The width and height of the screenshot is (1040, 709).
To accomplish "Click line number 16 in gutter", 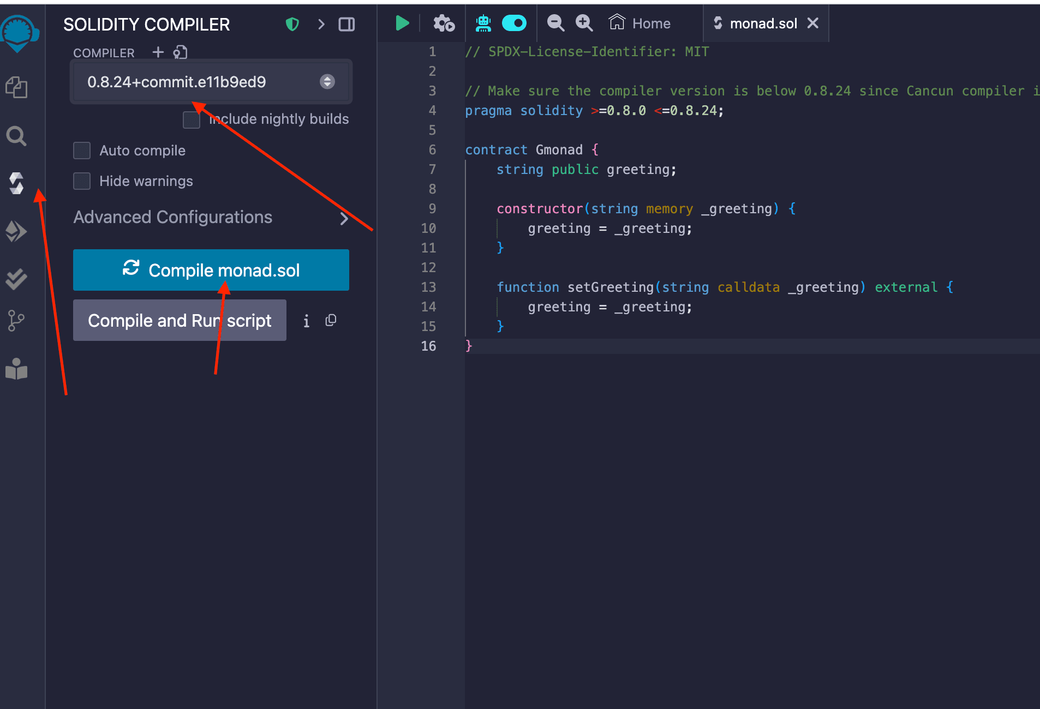I will tap(428, 346).
